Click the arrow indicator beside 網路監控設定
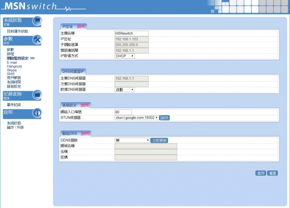Image resolution: width=290 pixels, height=208 pixels. click(33, 58)
